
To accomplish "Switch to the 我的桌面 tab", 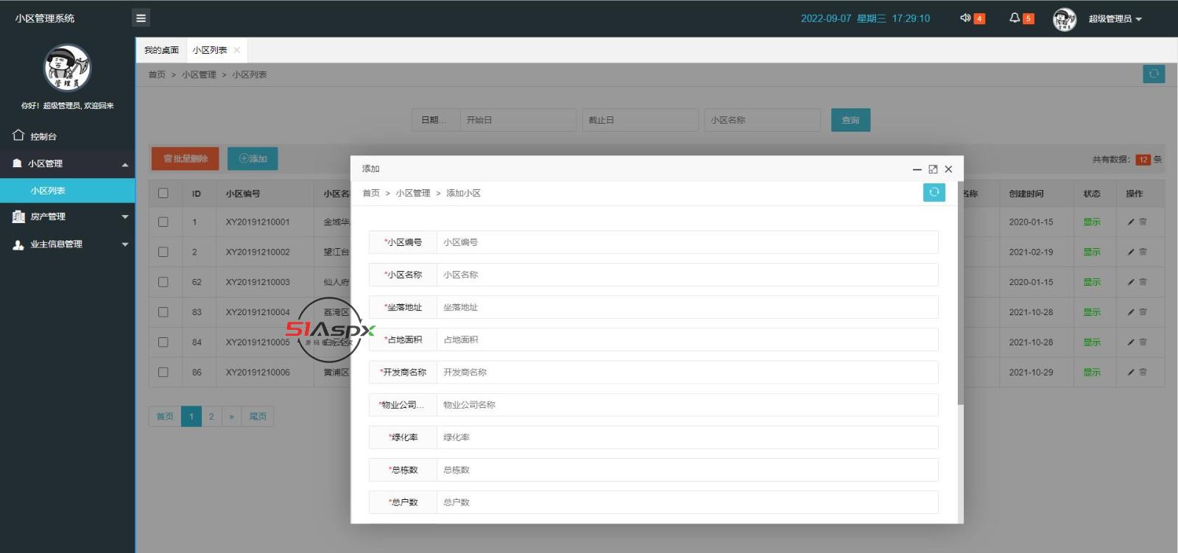I will coord(161,50).
